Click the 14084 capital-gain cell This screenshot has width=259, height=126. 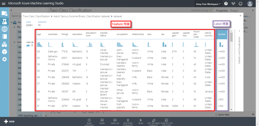point(175,106)
